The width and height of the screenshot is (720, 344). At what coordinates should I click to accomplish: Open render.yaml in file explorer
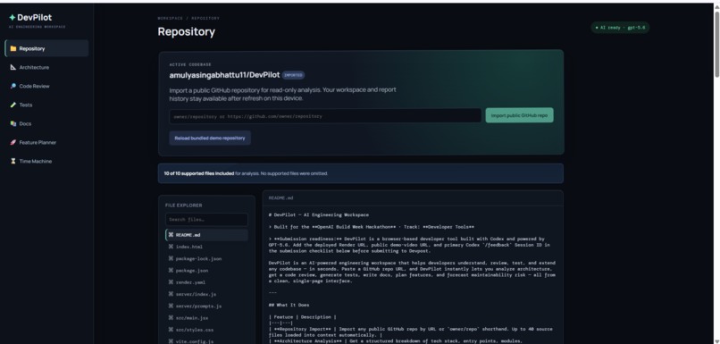tap(206, 282)
